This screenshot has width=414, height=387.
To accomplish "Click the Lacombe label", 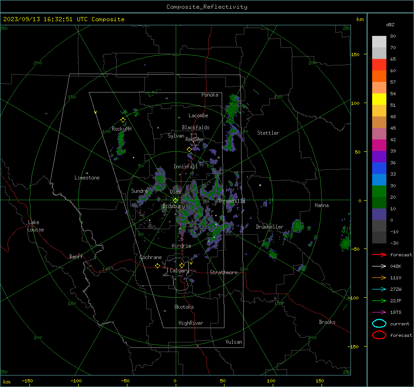I will (x=198, y=116).
